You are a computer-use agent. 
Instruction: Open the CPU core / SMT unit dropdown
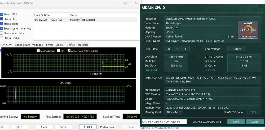click(164, 122)
